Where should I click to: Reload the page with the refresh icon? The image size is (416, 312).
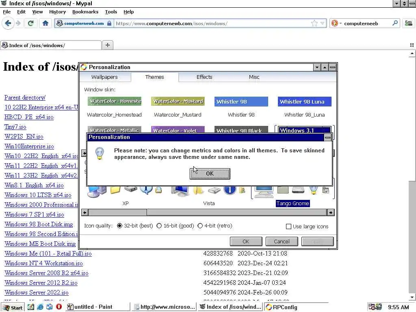pyautogui.click(x=31, y=23)
